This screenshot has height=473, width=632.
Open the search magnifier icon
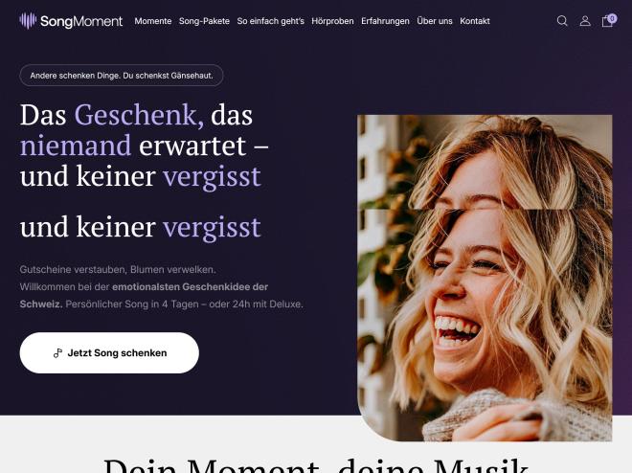[562, 20]
